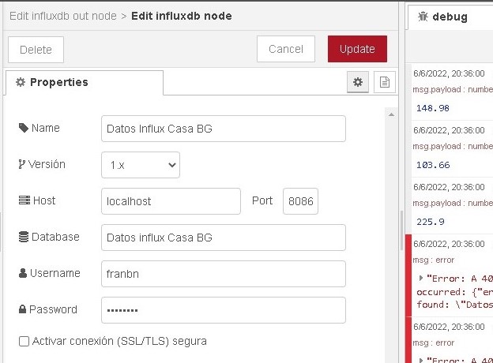Screen dimensions: 493x363
Task: Enable Activar conexión (SSL/TLS) segura checkbox
Action: [x=24, y=341]
